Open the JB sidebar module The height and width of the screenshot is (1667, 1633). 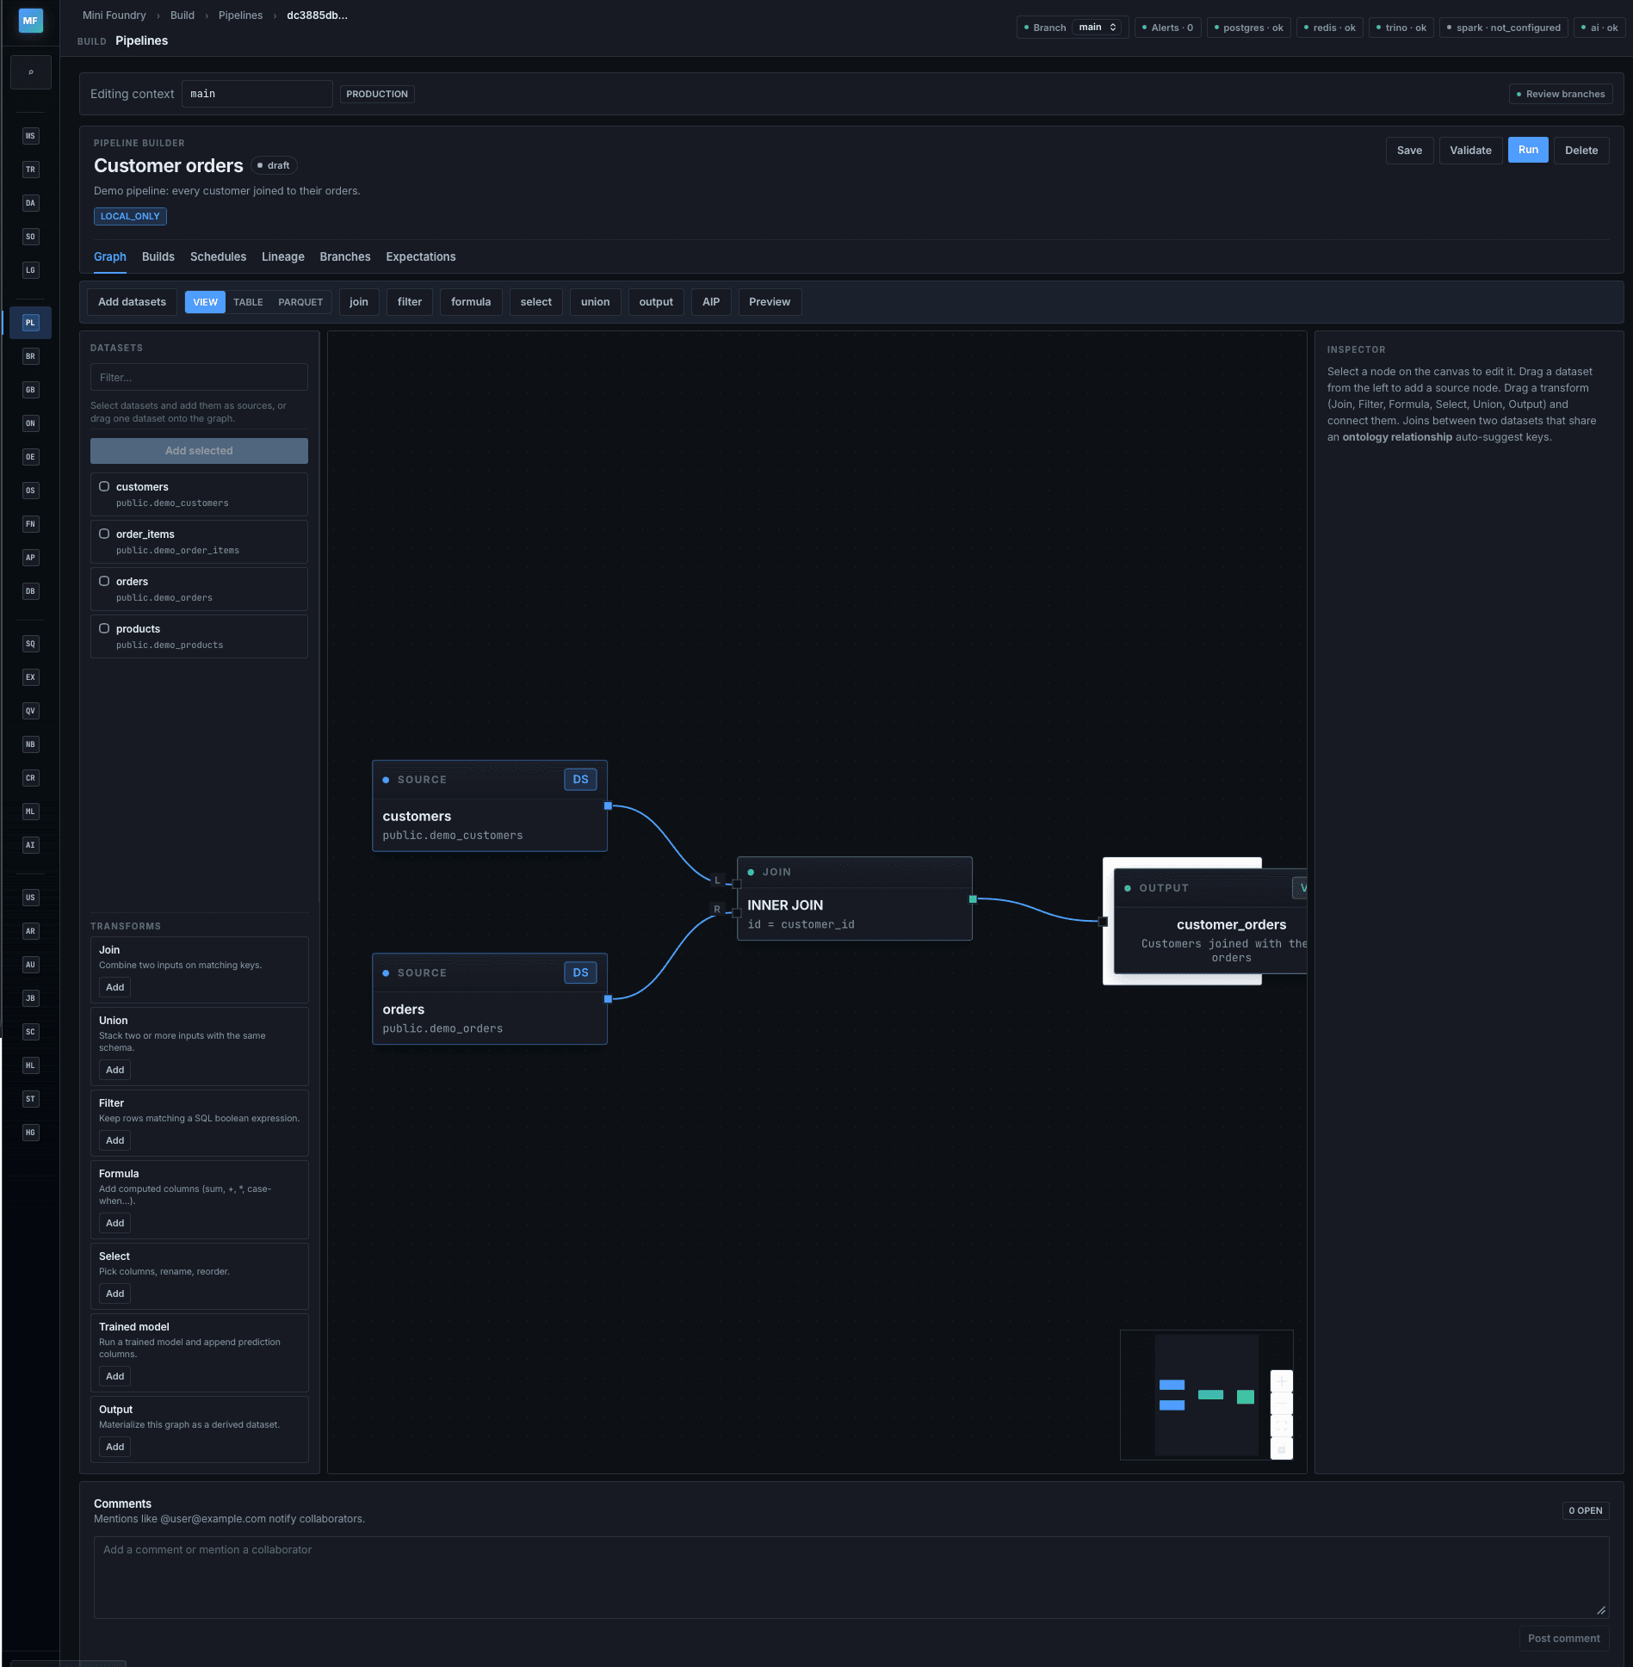pos(30,998)
